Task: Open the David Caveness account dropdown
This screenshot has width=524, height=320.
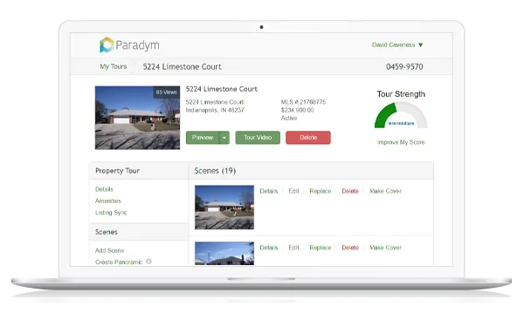Action: coord(397,44)
